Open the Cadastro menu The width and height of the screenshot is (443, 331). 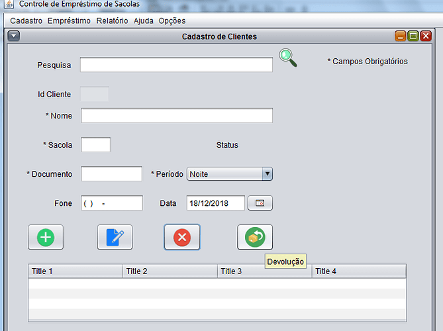tap(26, 21)
